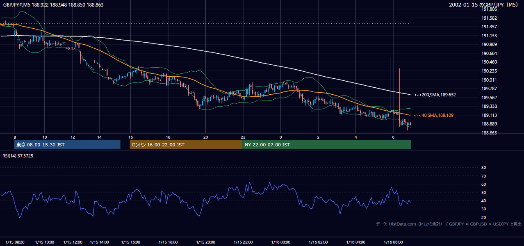Click the RSI axis level 60
The width and height of the screenshot is (524, 246).
(483, 184)
